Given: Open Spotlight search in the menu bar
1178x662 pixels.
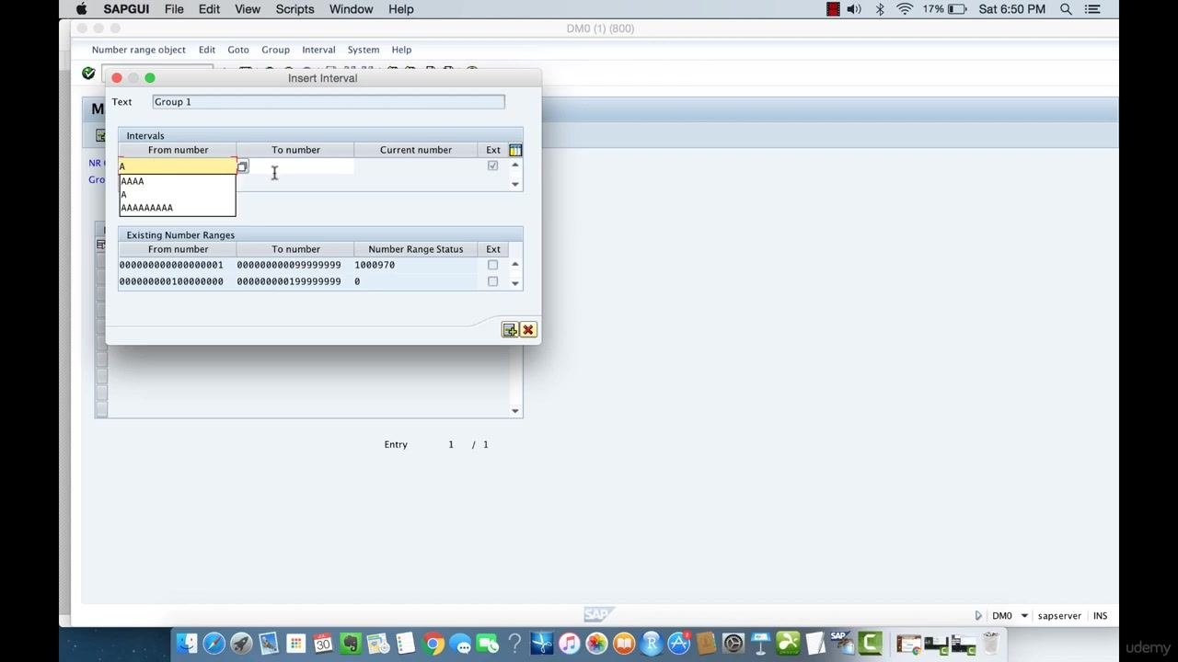Looking at the screenshot, I should point(1066,9).
